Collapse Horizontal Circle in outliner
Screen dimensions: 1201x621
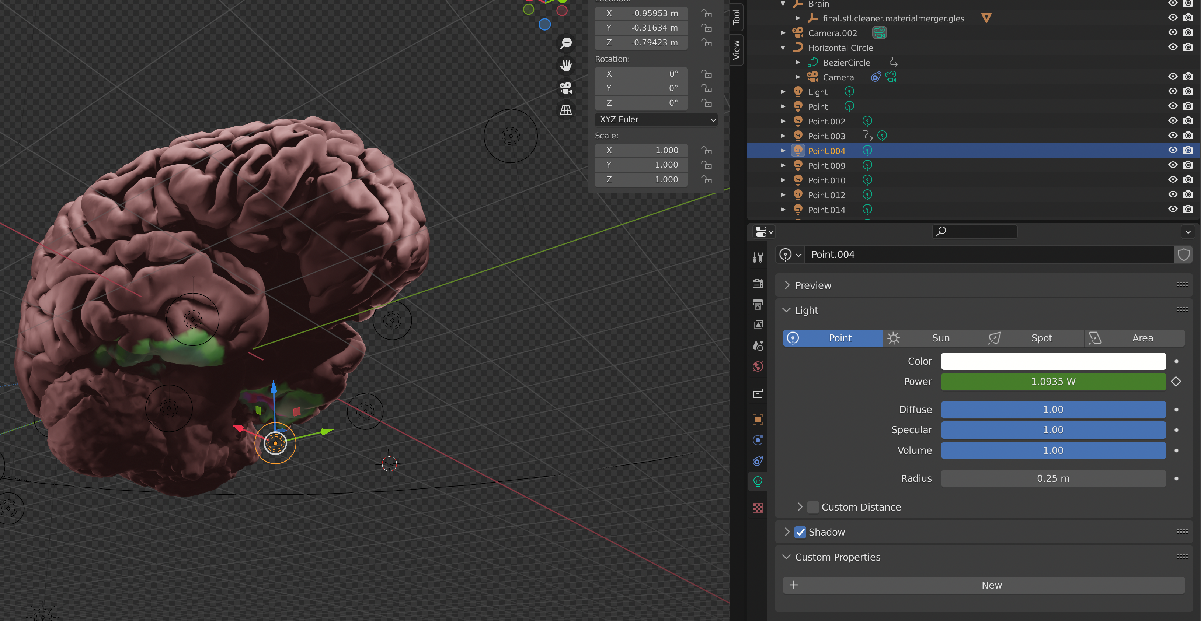[783, 48]
